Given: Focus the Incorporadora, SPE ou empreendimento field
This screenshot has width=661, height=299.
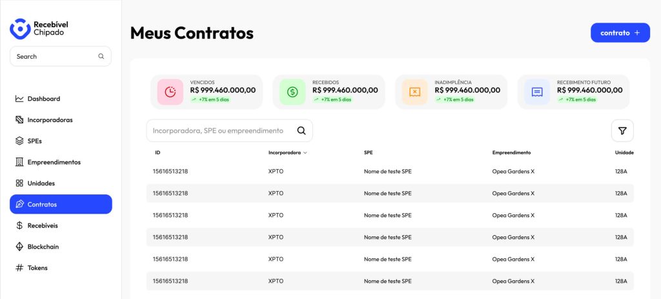Looking at the screenshot, I should pos(229,130).
